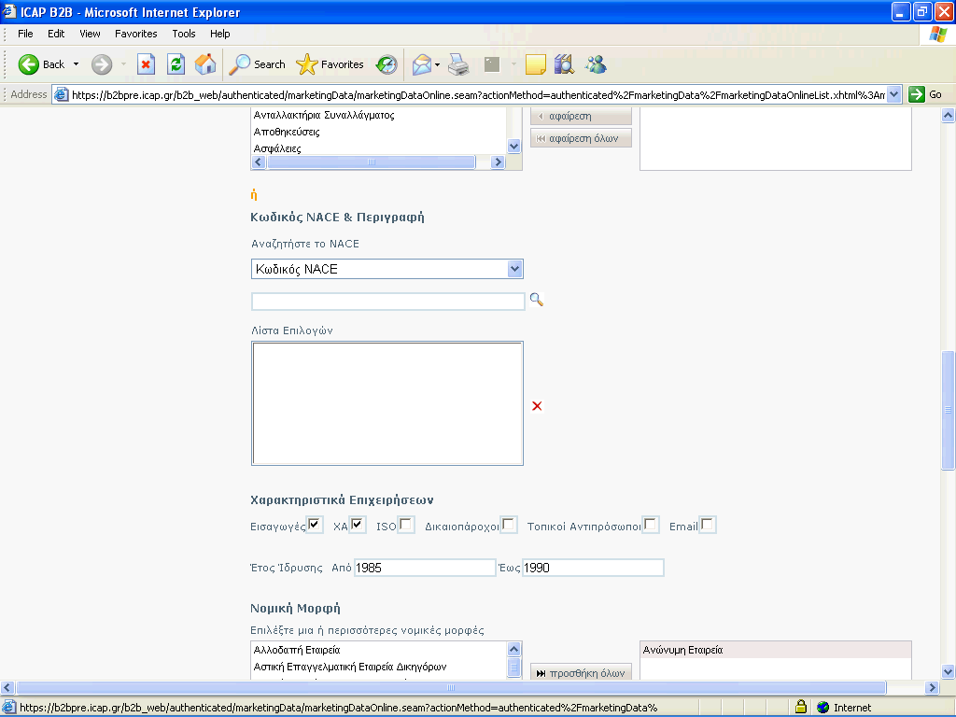Click the padlock security icon in status bar

coord(800,708)
